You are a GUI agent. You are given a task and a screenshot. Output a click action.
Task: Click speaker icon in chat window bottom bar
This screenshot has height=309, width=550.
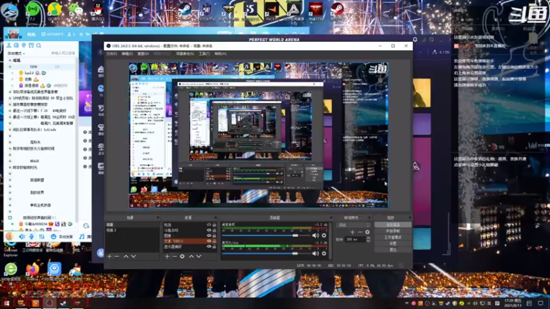click(22, 236)
